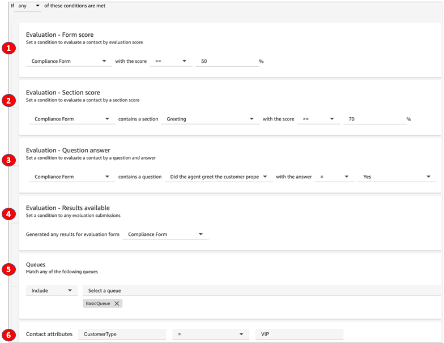Image resolution: width=444 pixels, height=343 pixels.
Task: Open the Include queues dropdown
Action: (x=52, y=290)
